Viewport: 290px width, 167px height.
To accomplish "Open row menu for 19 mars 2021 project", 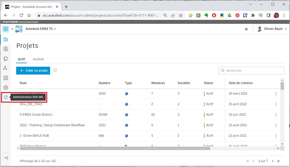I will tap(276, 94).
